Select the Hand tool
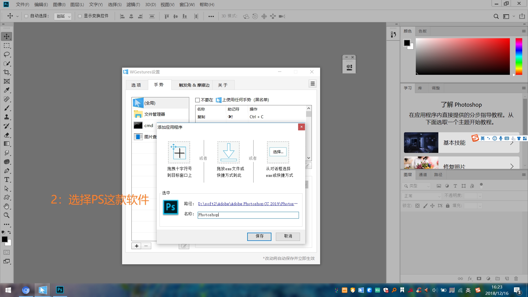This screenshot has width=528, height=297. [x=7, y=206]
